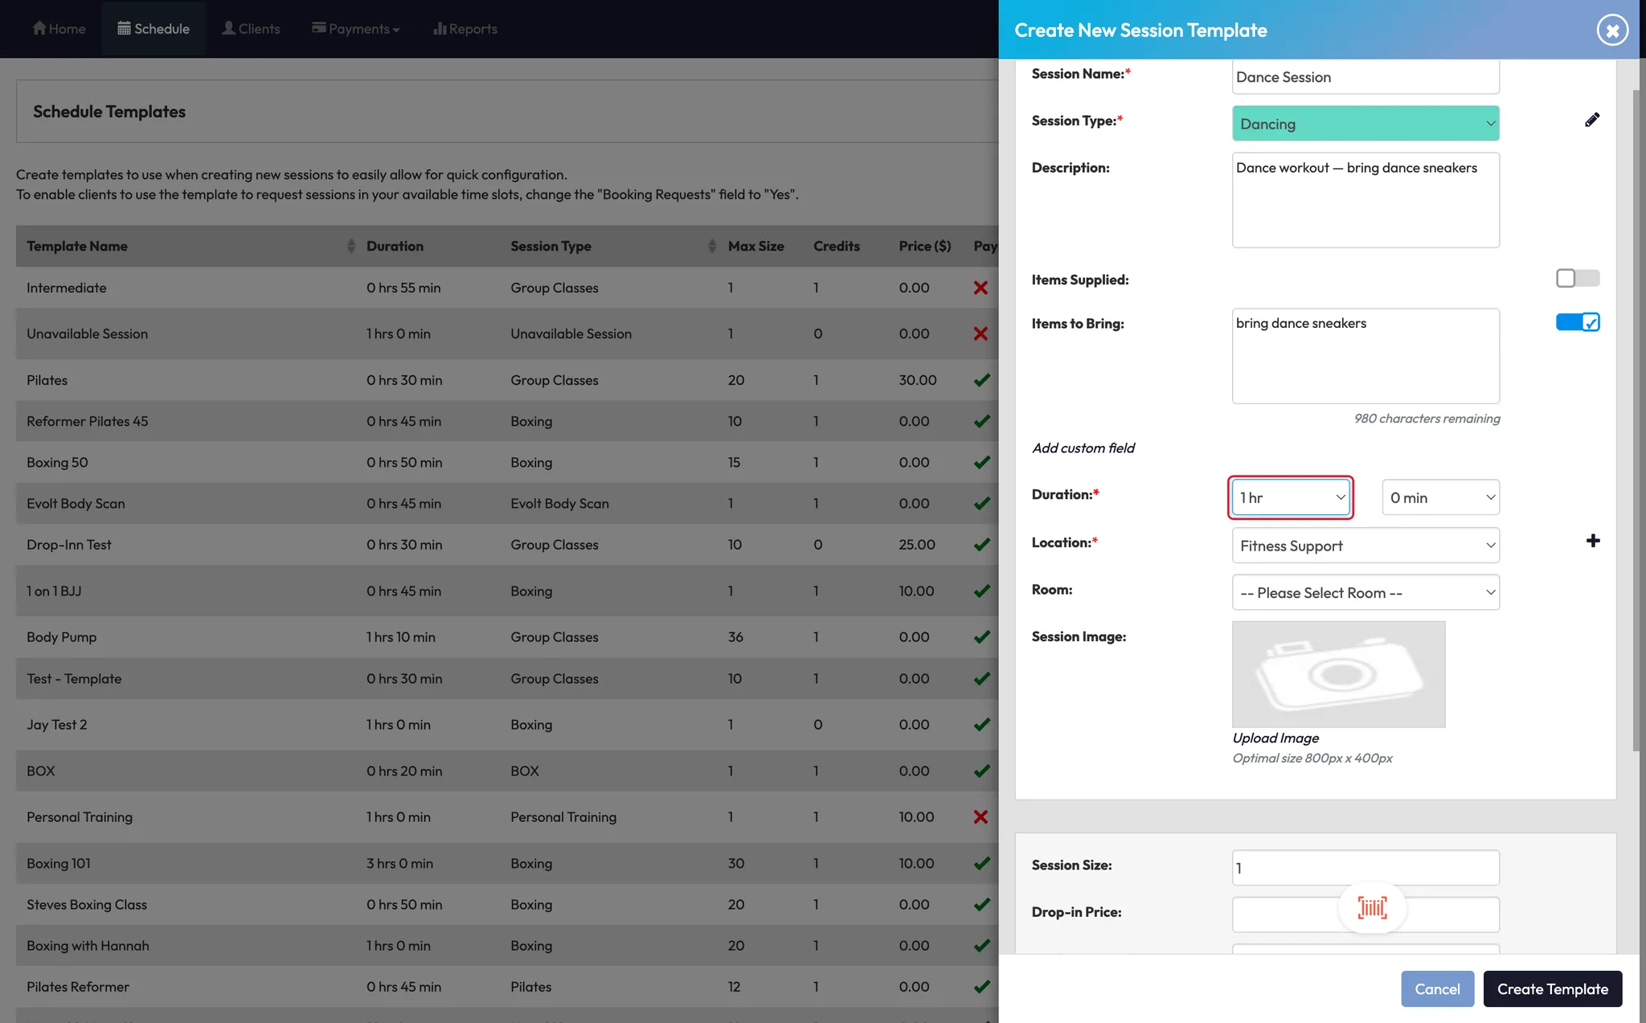
Task: Open the Payments menu
Action: point(356,29)
